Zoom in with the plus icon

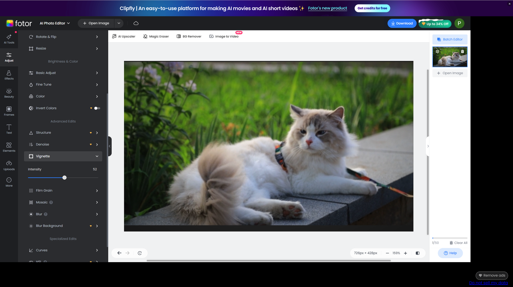(406, 253)
